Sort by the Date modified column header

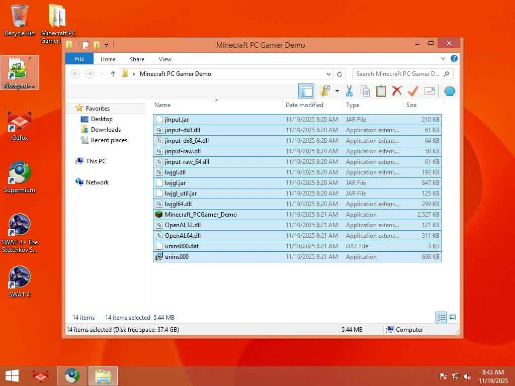pos(312,105)
